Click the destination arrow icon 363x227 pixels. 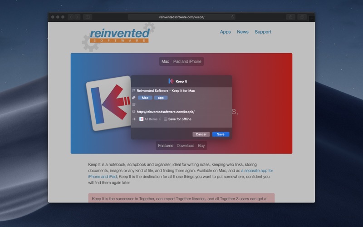tap(134, 119)
